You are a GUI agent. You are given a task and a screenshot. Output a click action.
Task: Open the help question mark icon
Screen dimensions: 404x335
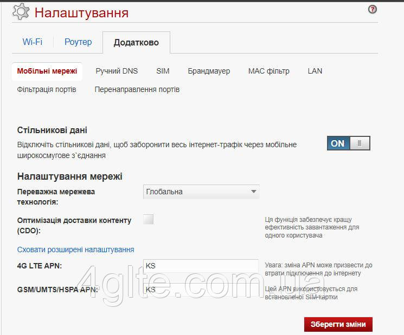[372, 9]
